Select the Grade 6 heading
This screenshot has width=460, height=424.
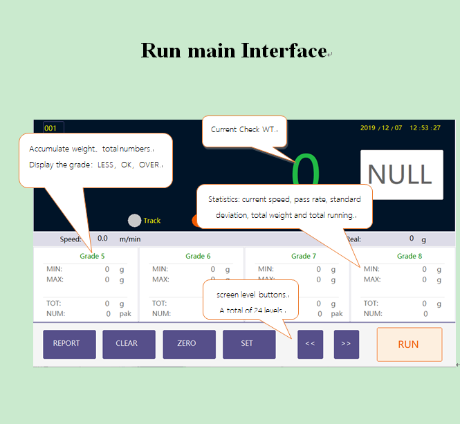pos(198,256)
